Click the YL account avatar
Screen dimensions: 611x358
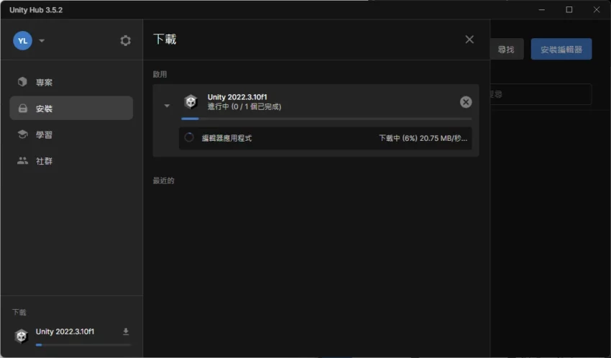[22, 41]
